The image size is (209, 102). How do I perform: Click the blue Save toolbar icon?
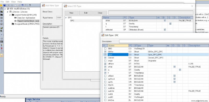pyautogui.click(x=4, y=5)
